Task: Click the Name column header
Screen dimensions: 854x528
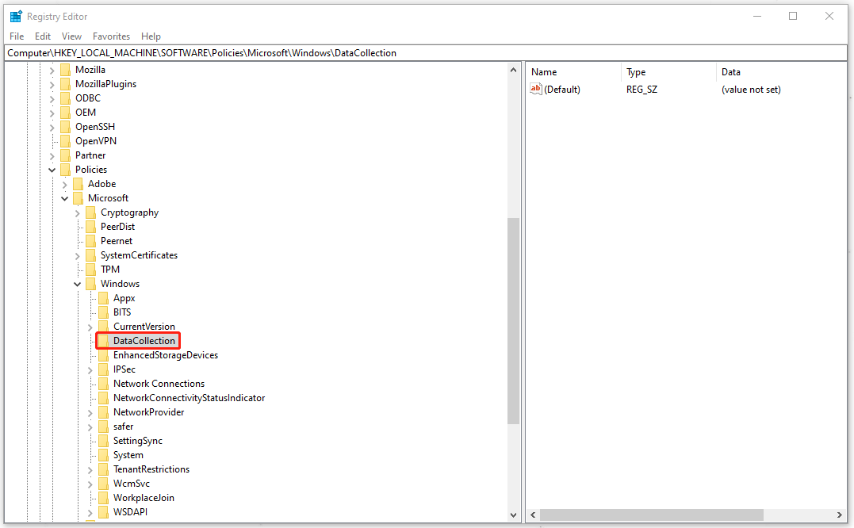Action: (574, 72)
